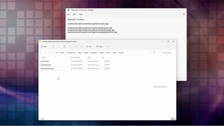224x126 pixels.
Task: Open the See more ellipsis menu in Explorer
Action: pos(108,47)
